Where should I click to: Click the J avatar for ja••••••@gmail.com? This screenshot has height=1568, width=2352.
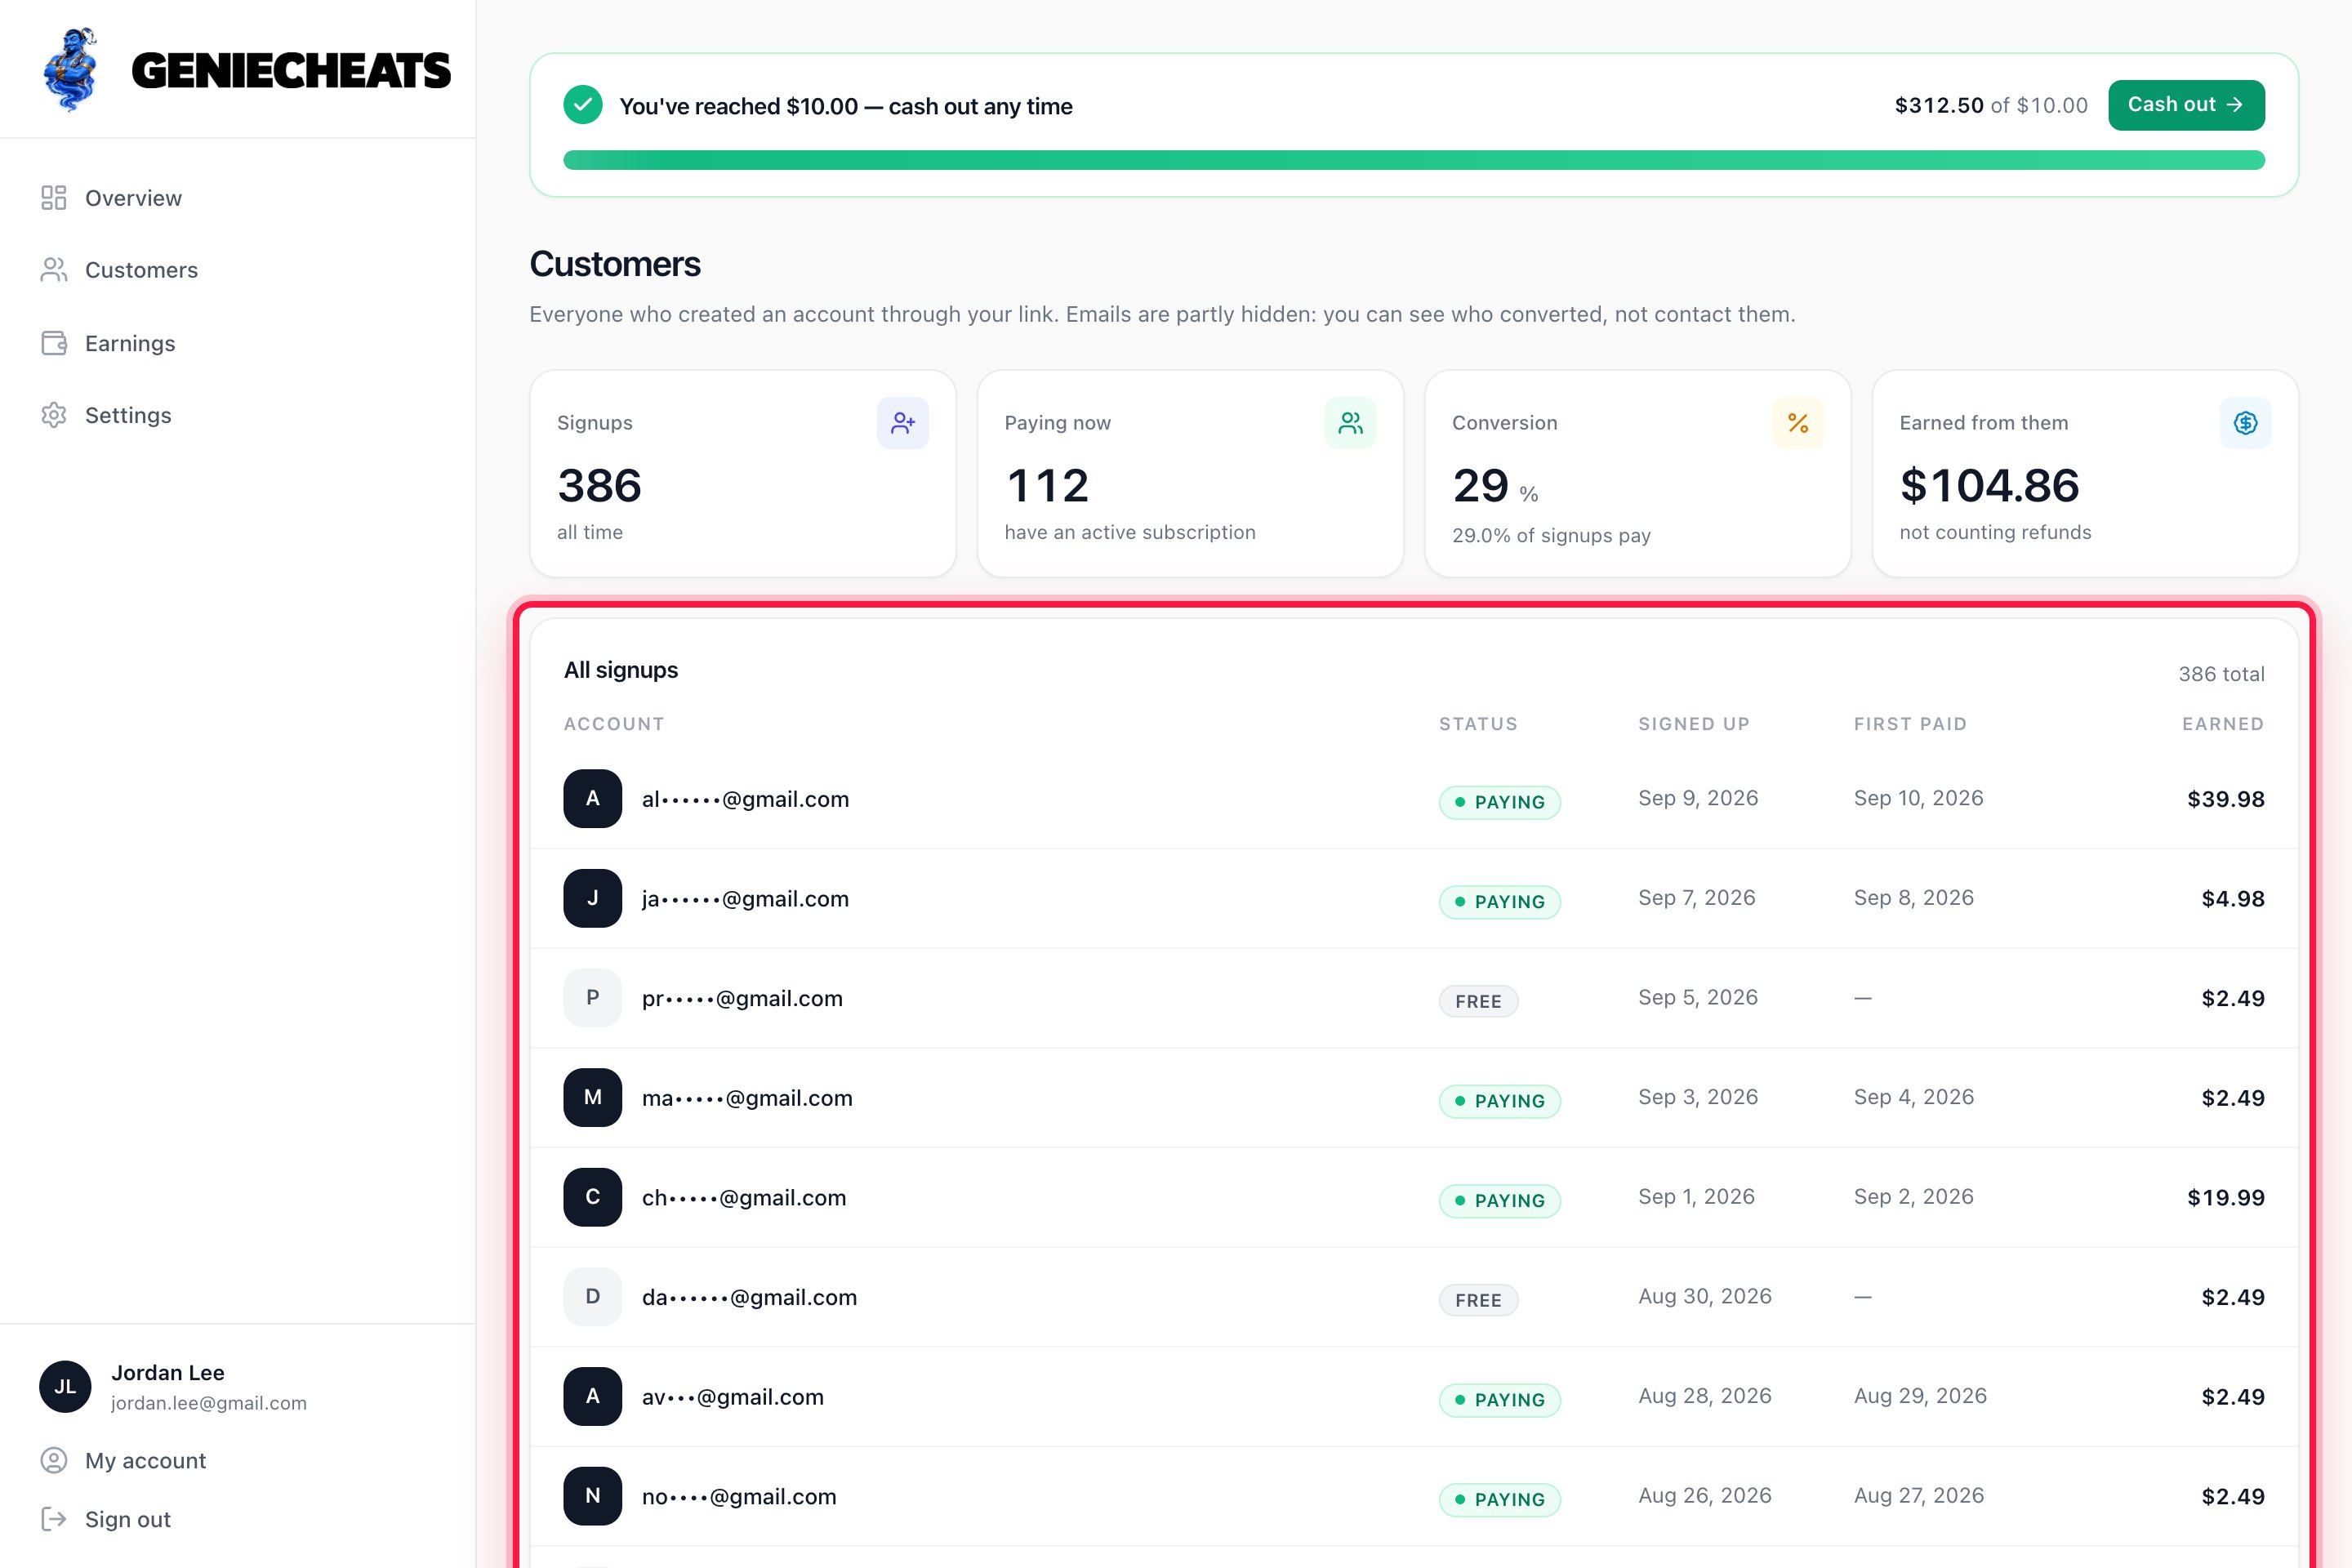tap(593, 898)
